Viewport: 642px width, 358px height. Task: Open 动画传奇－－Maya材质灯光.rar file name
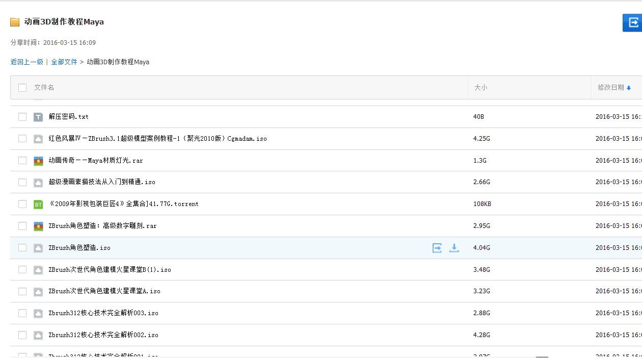coord(96,161)
